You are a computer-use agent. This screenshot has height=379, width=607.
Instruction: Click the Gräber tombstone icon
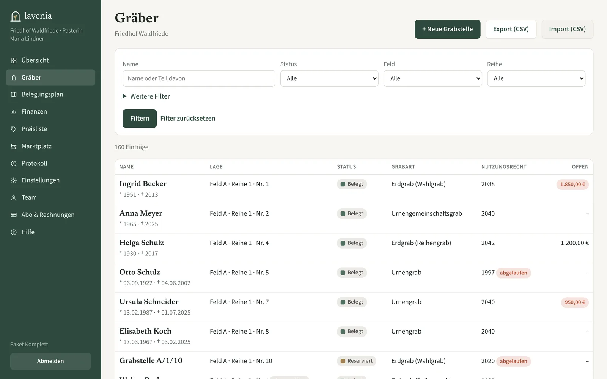[14, 78]
